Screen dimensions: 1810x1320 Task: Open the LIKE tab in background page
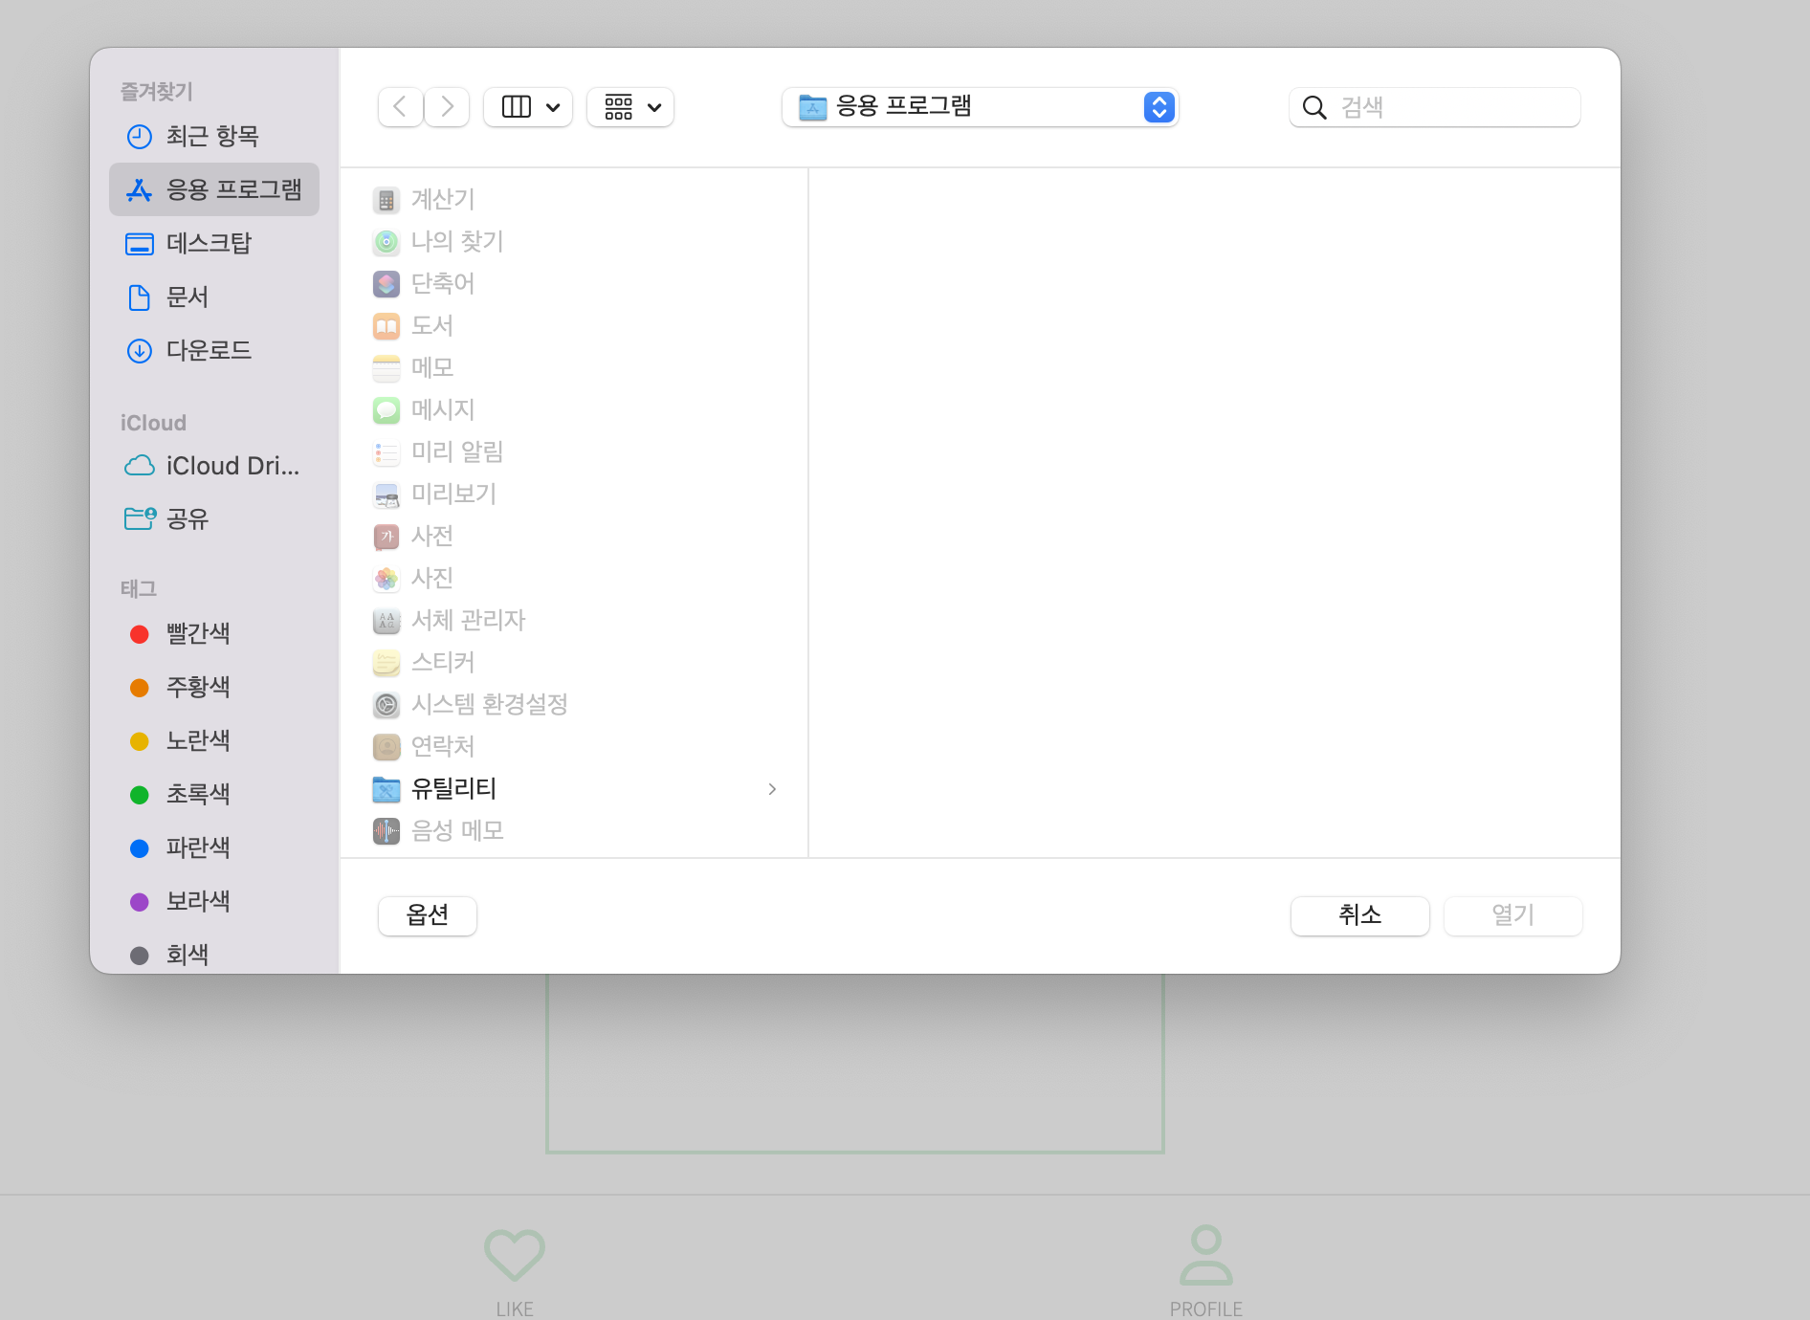pos(515,1270)
